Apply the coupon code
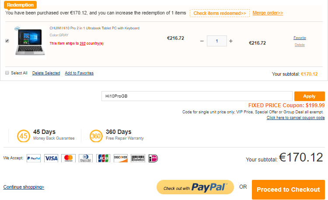Viewport: 328px width, 200px height. pos(309,96)
